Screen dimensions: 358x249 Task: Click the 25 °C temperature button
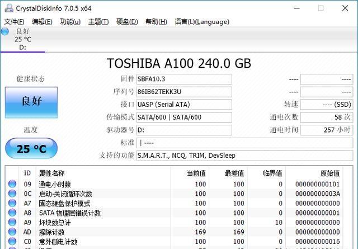coord(31,148)
